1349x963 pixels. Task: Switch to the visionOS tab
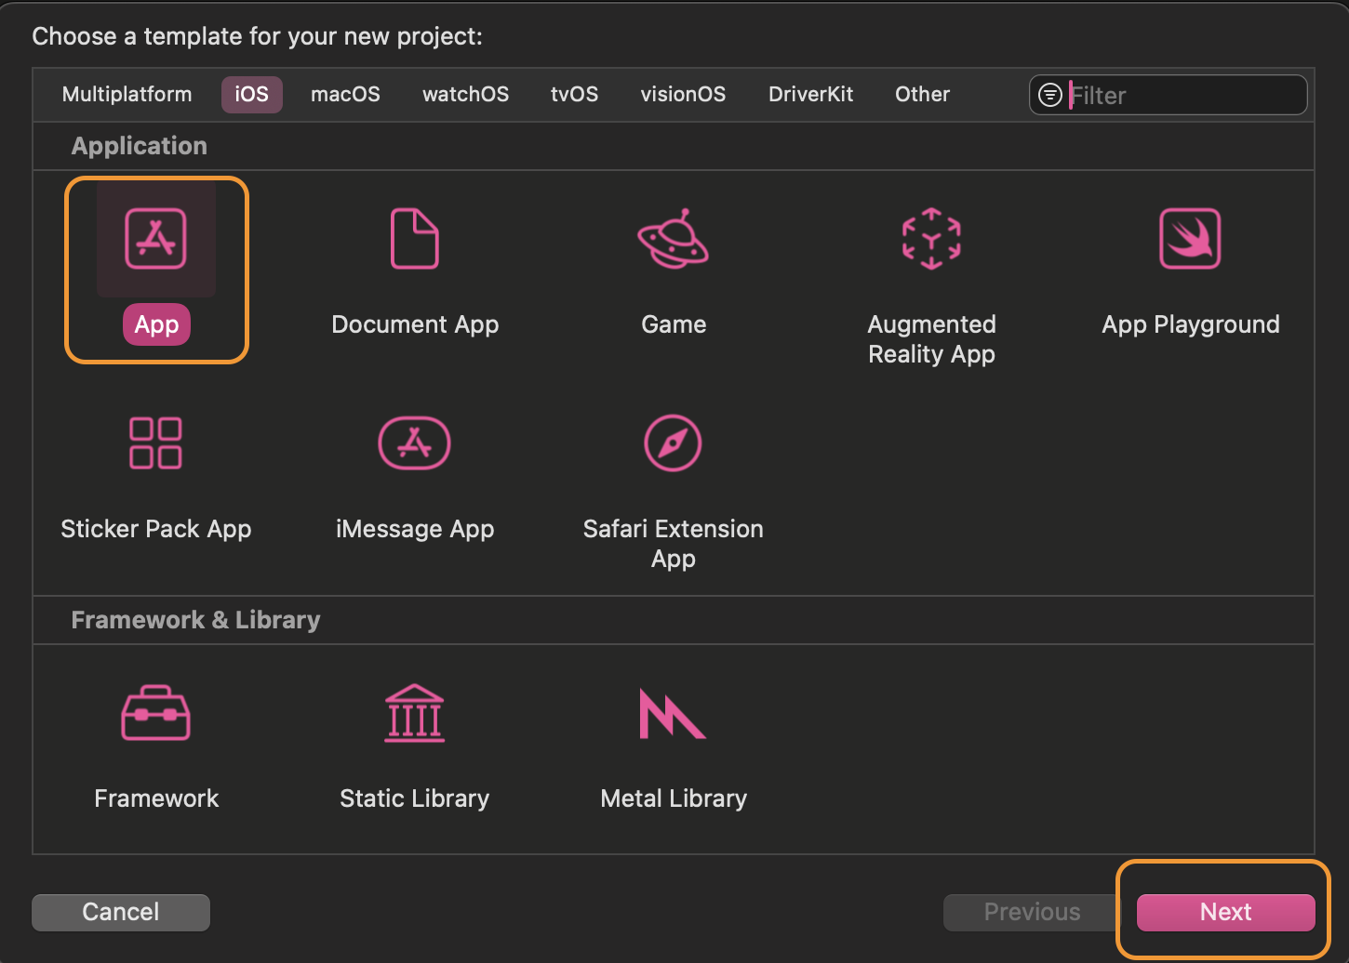tap(683, 95)
